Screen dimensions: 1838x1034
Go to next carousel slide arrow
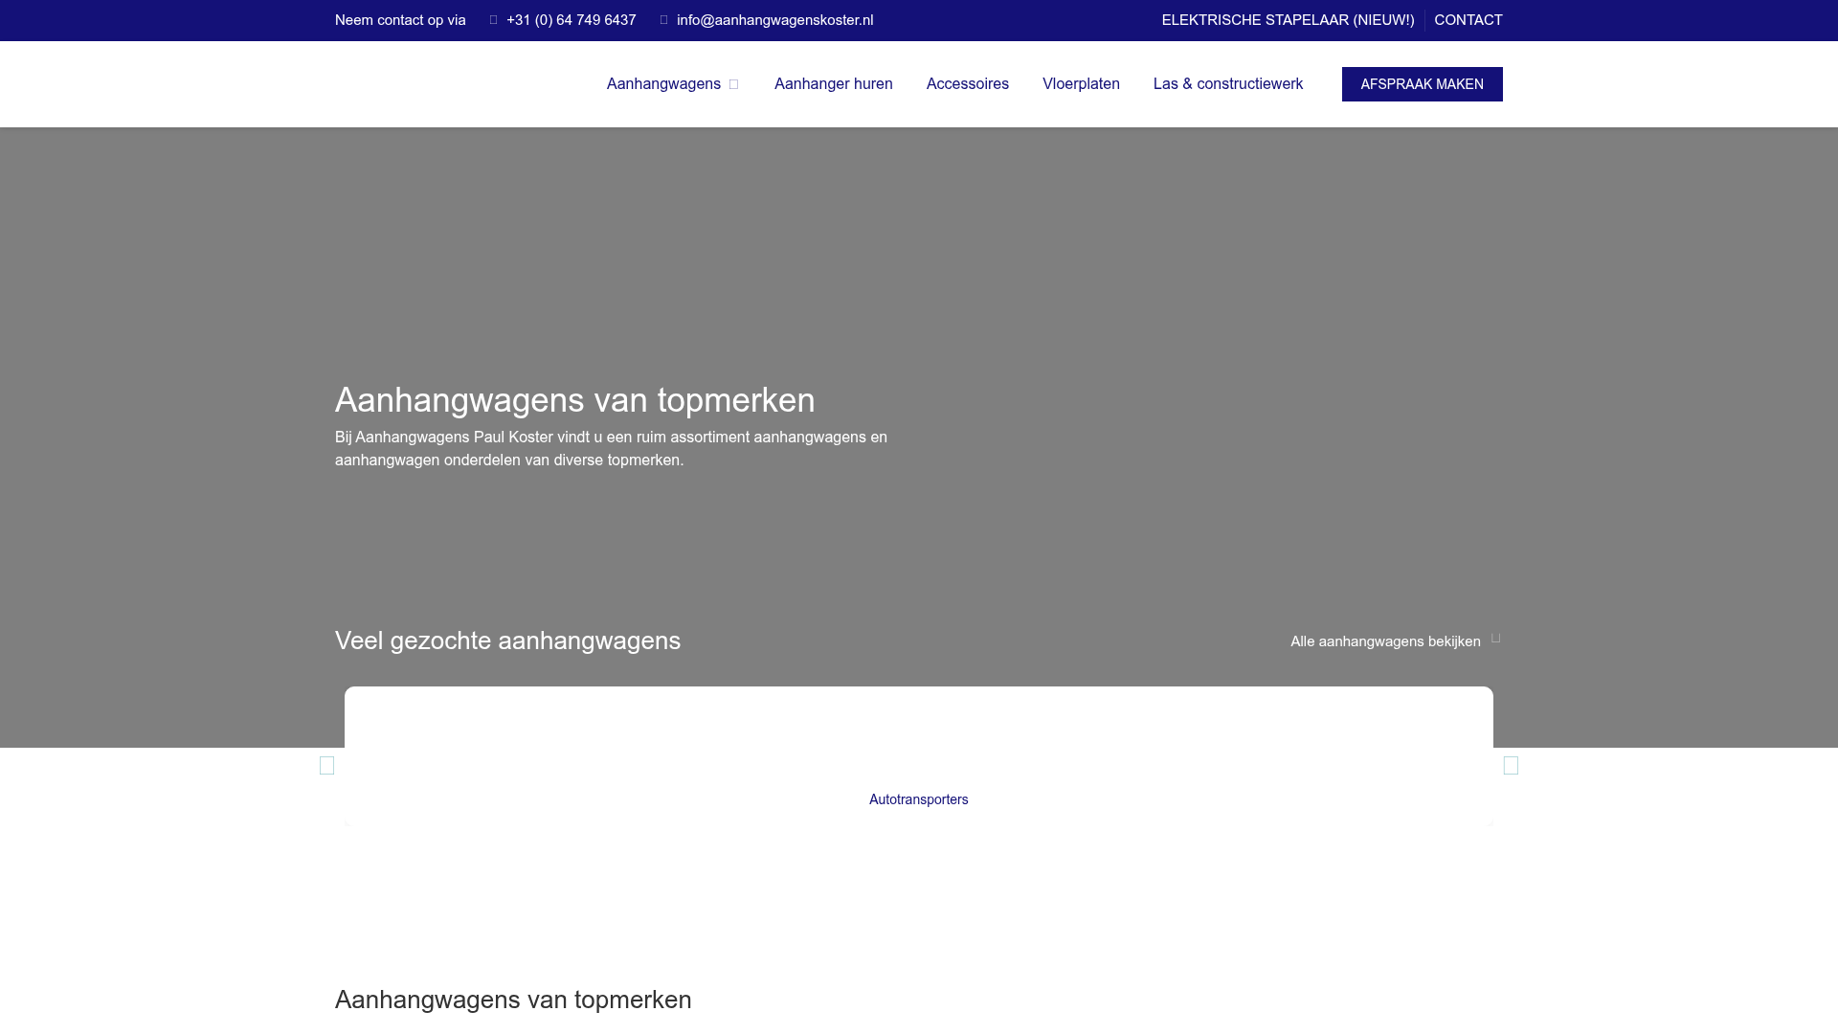[1511, 765]
